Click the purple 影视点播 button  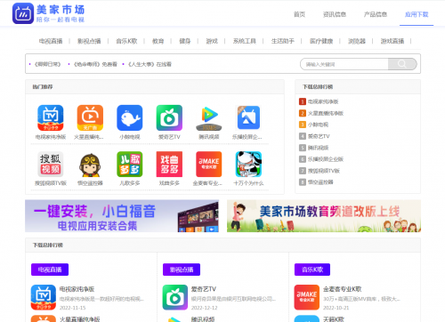(182, 270)
